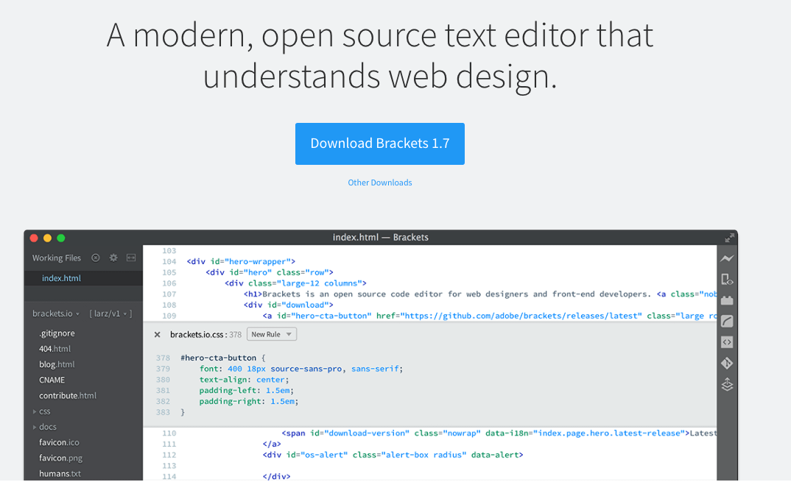This screenshot has width=791, height=482.
Task: Expand the css folder in file tree
Action: [x=44, y=411]
